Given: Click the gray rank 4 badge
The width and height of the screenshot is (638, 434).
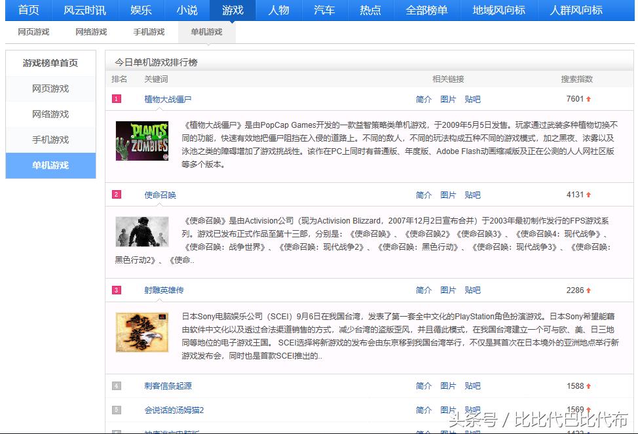Looking at the screenshot, I should pyautogui.click(x=116, y=385).
